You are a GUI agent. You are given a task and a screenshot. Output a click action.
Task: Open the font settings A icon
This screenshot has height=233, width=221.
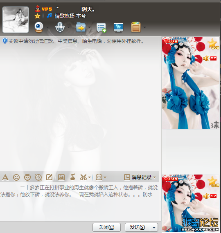point(5,177)
